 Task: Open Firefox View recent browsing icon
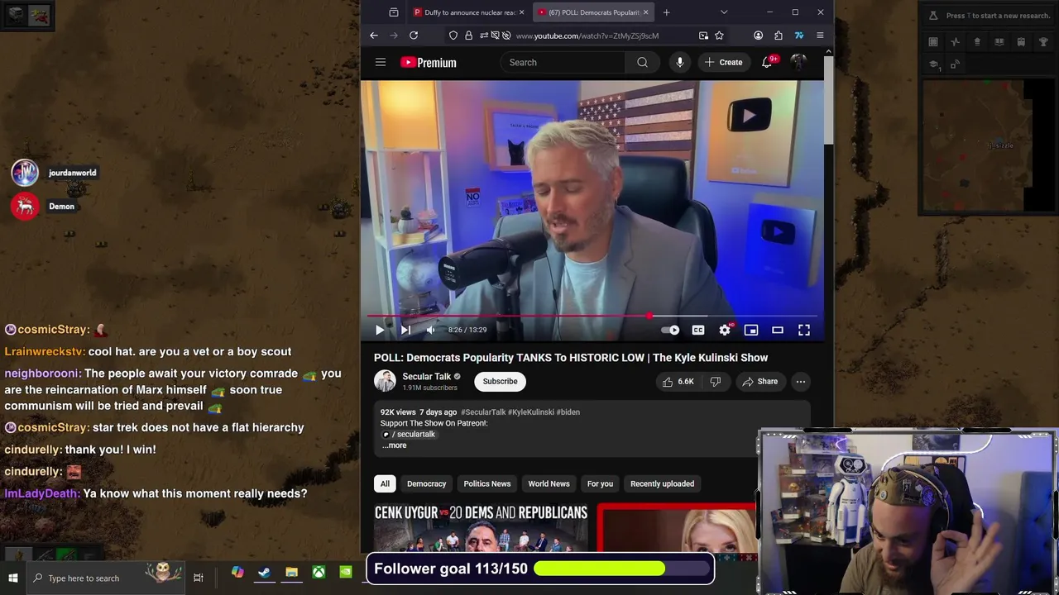click(394, 12)
